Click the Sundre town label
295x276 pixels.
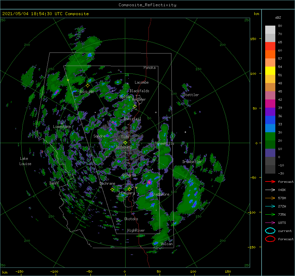99,136
